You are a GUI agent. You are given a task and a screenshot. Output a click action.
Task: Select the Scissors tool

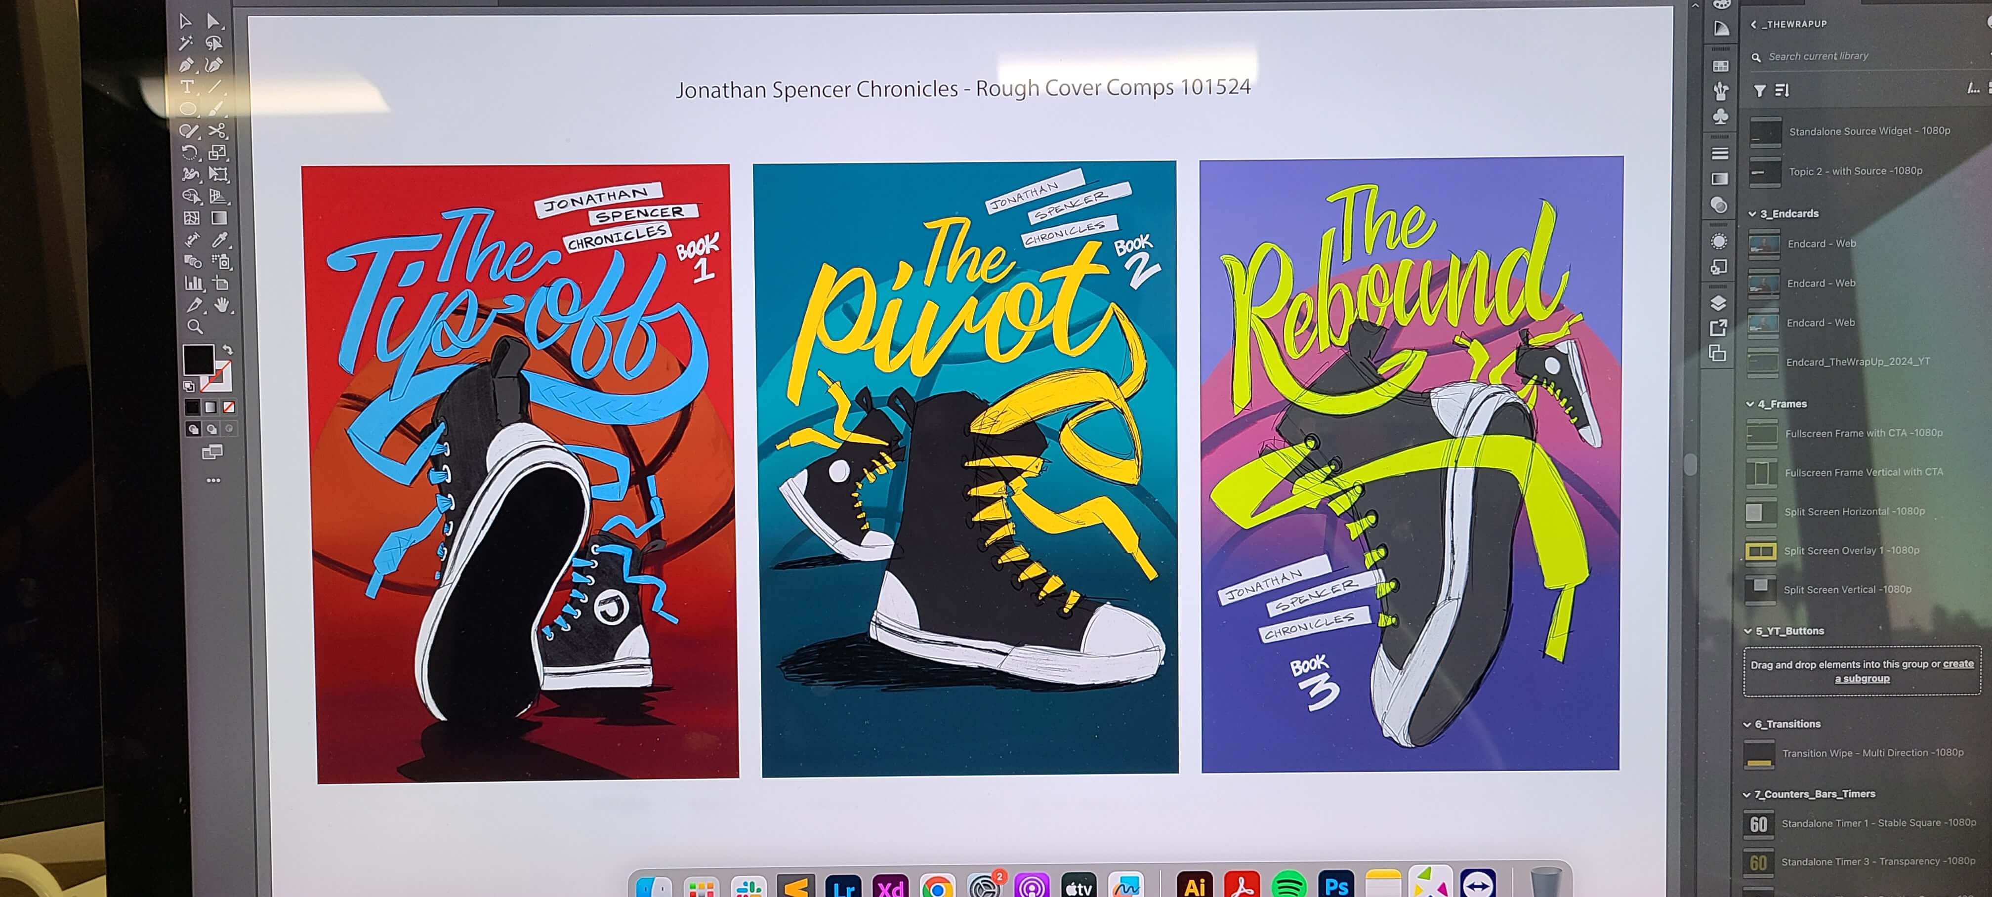217,131
